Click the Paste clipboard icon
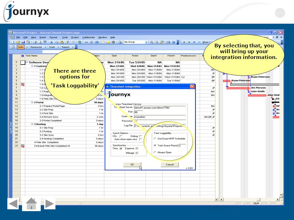 62,42
